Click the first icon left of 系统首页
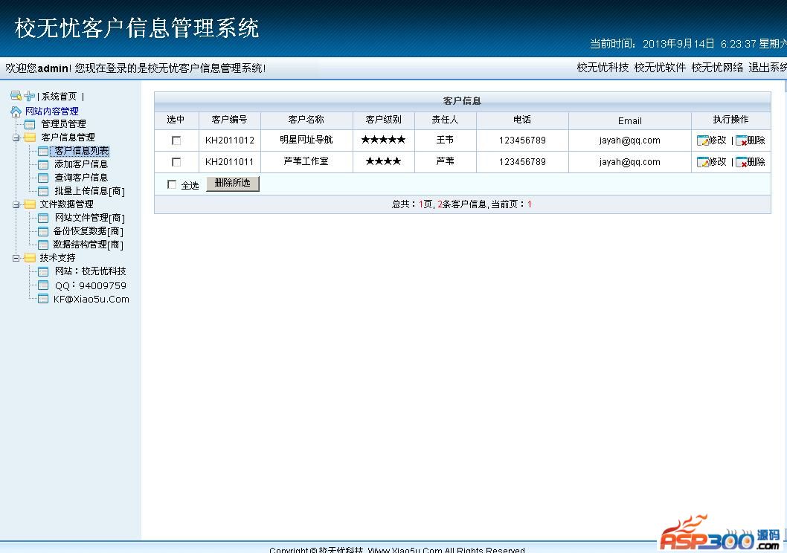The height and width of the screenshot is (553, 787). [16, 96]
